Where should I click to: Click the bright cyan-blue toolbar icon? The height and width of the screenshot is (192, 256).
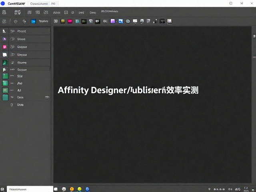coord(34,21)
